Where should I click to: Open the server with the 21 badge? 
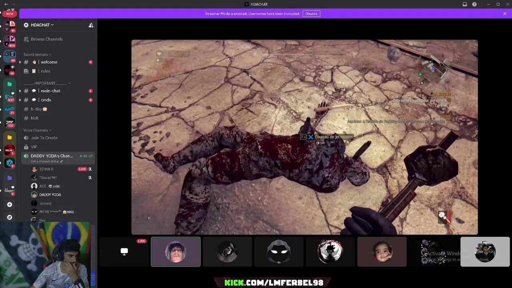click(x=10, y=109)
